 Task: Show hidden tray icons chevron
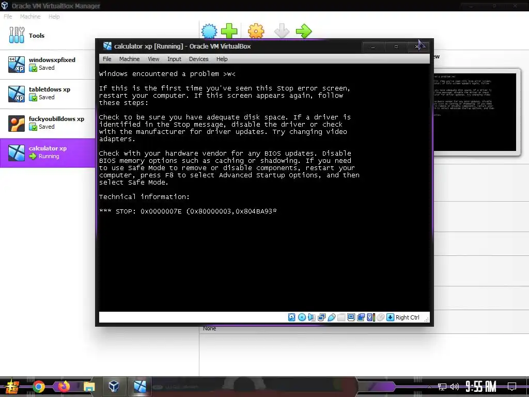(429, 387)
